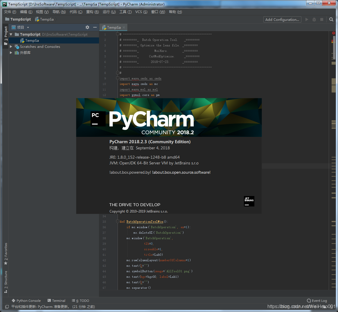Click the mc.separator() code line
Image resolution: width=338 pixels, height=312 pixels.
pyautogui.click(x=139, y=288)
